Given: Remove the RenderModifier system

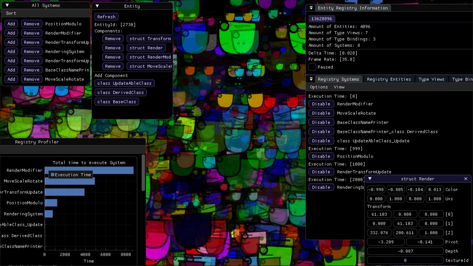Looking at the screenshot, I should [x=32, y=33].
